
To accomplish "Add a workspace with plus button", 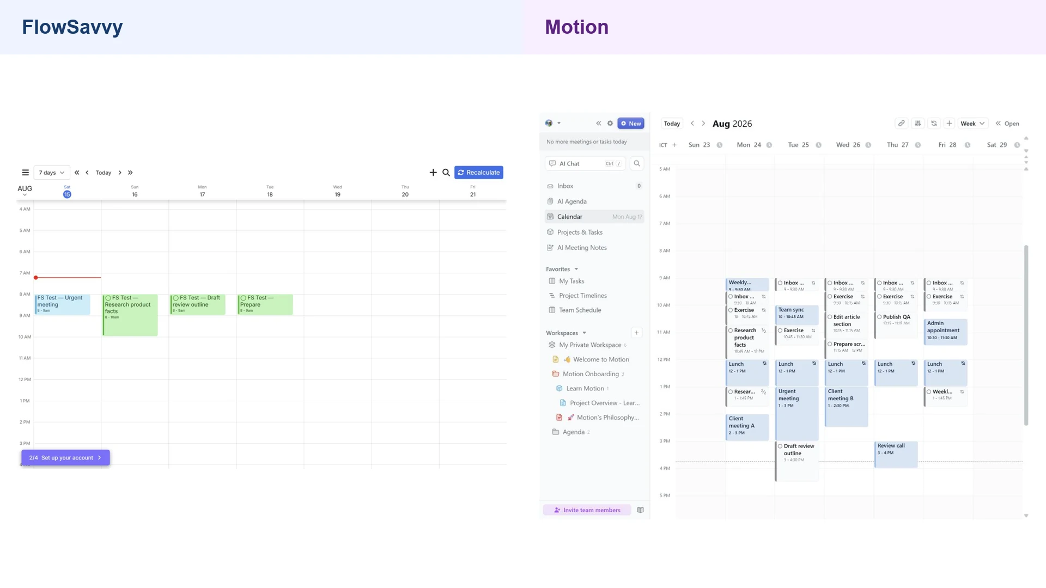I will (x=636, y=333).
